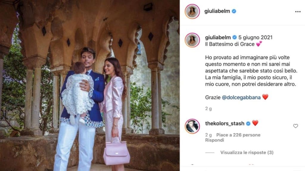Screen dimensions: 305x171
Task: Like thekolors_stash comment with heart icon
Action: click(x=295, y=126)
